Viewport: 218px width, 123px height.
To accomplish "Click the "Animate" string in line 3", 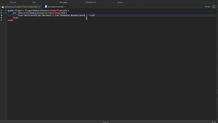I will pos(47,15).
